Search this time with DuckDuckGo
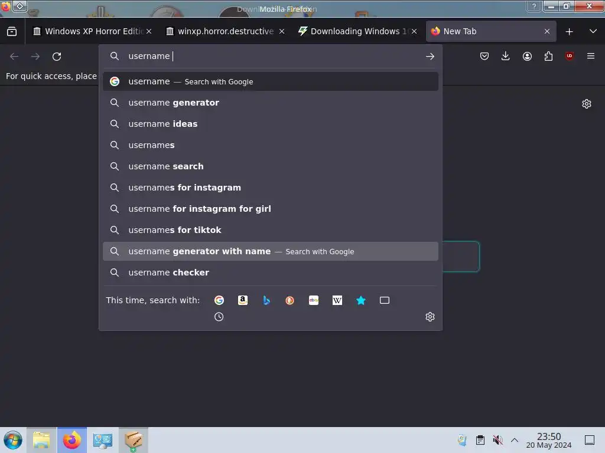605x453 pixels. (290, 300)
